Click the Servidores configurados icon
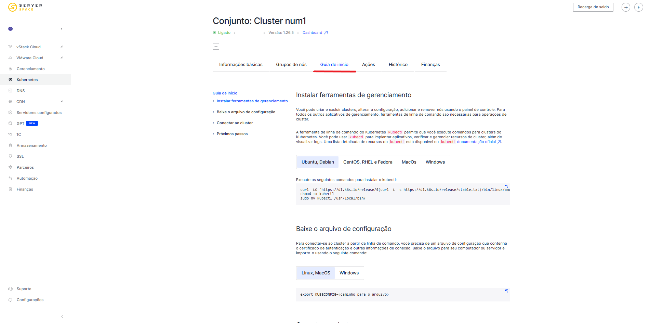Screen dimensions: 650x323 click(10, 113)
